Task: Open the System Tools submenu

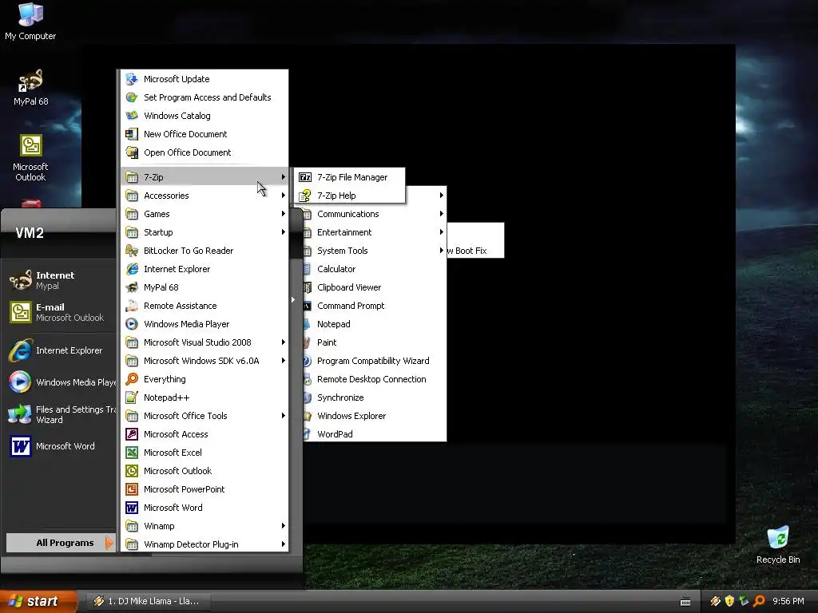Action: 375,251
